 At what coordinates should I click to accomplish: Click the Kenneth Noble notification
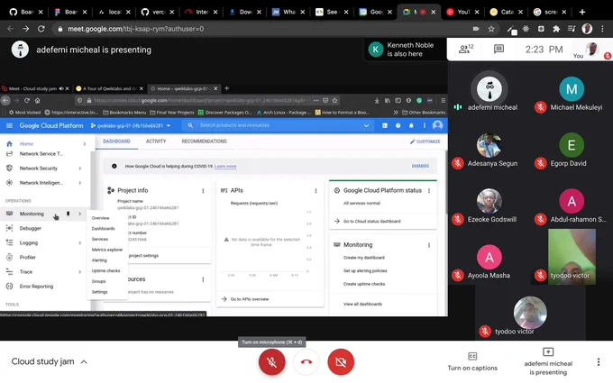[x=405, y=50]
